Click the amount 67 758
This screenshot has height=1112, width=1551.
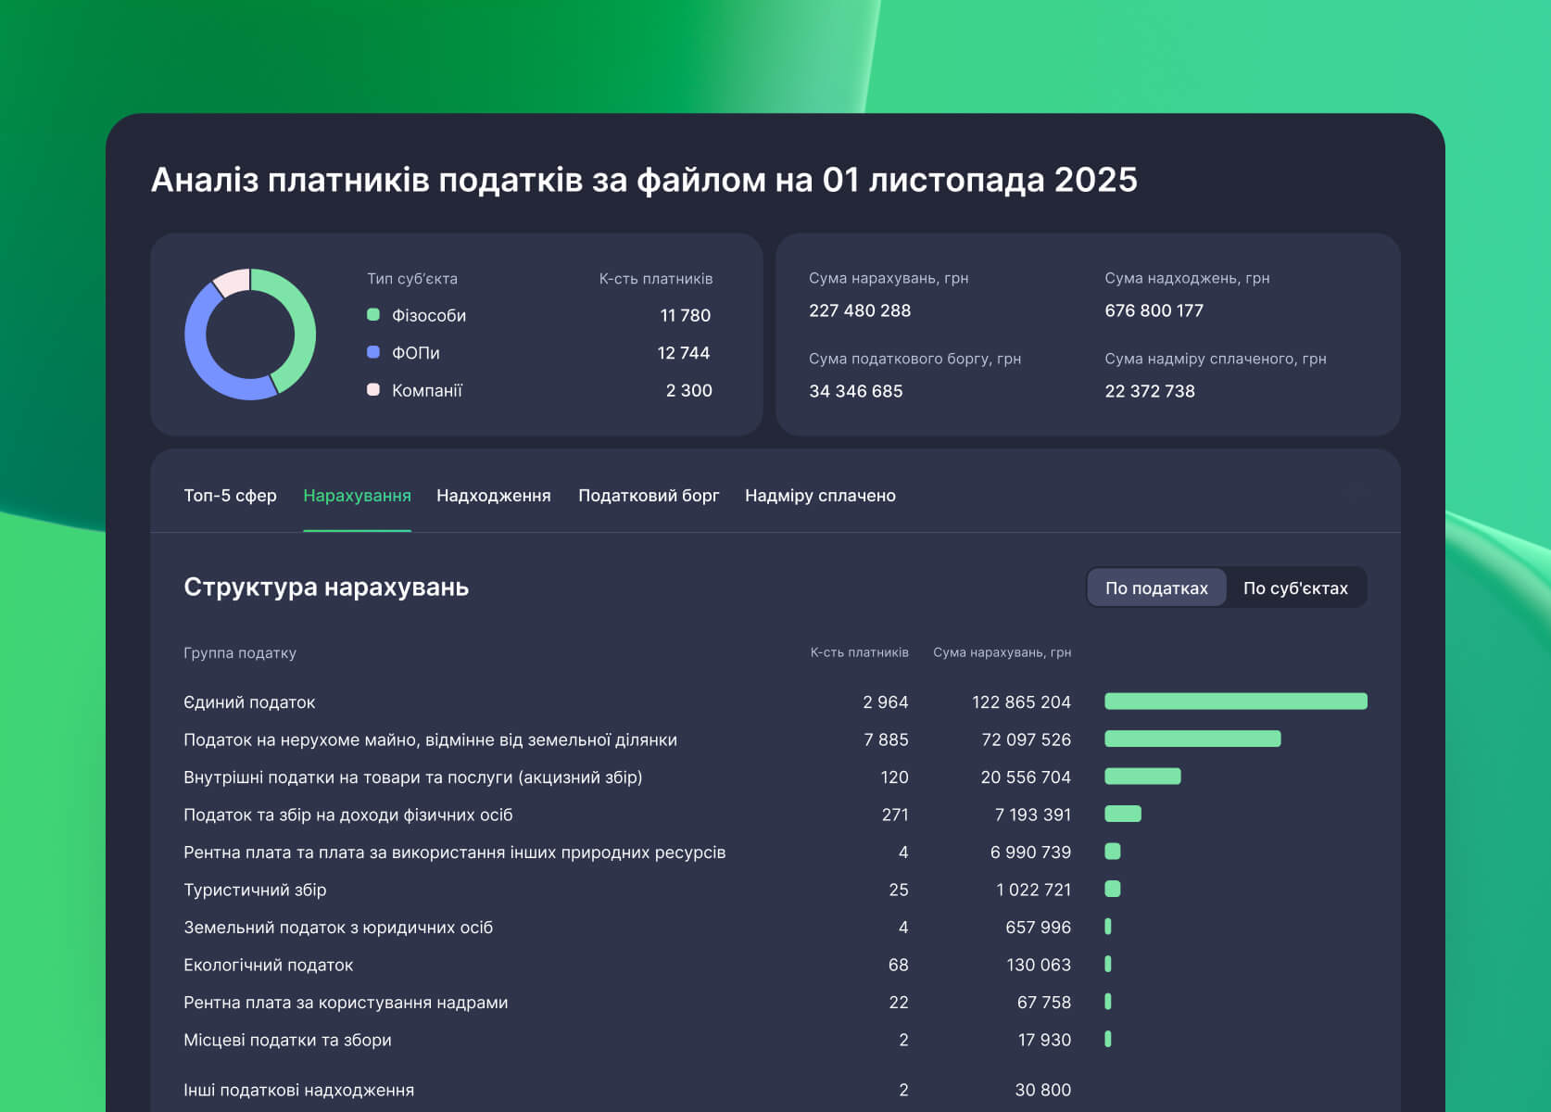click(1043, 1003)
